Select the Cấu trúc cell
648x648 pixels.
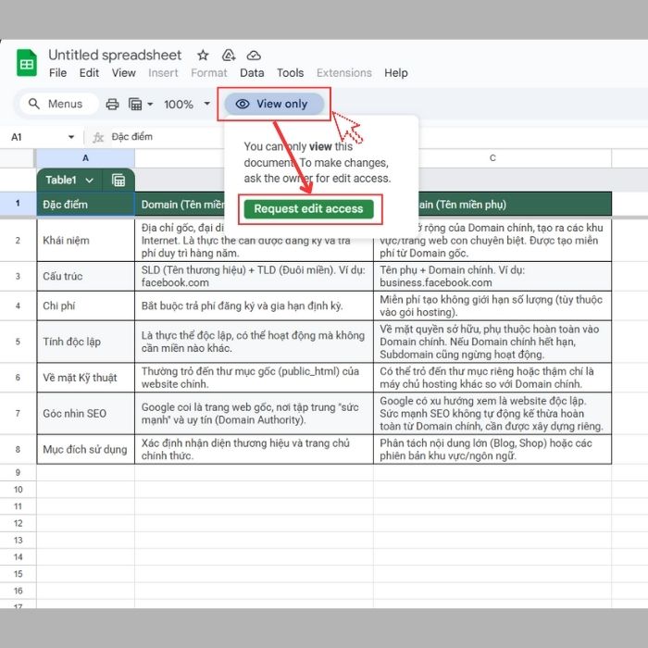coord(85,276)
